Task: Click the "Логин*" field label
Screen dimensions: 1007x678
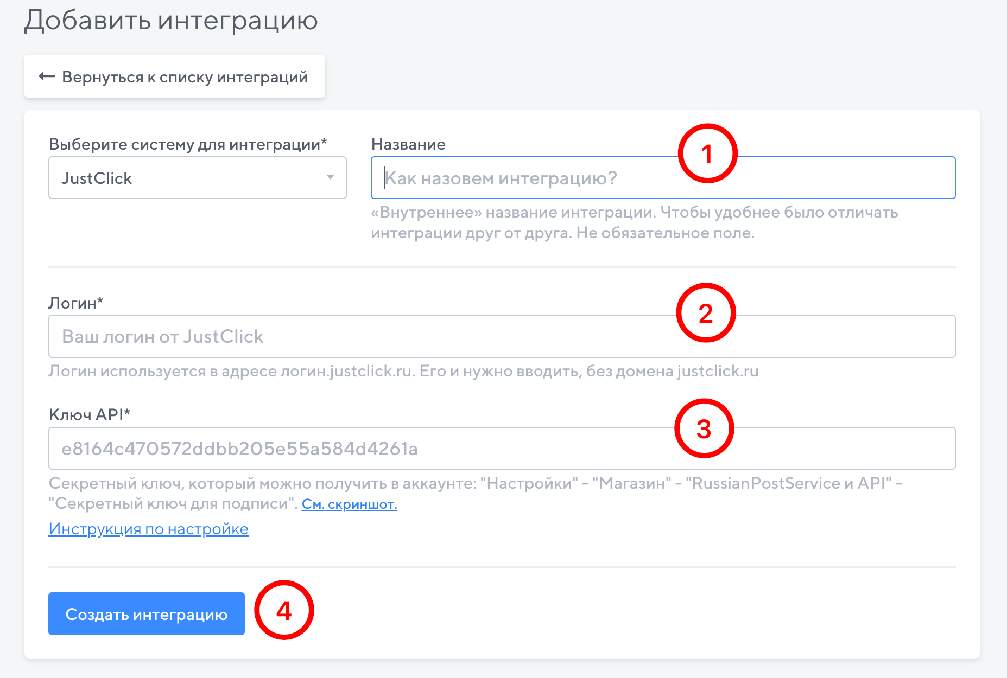Action: pyautogui.click(x=75, y=303)
